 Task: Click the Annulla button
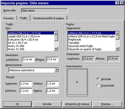47,104
